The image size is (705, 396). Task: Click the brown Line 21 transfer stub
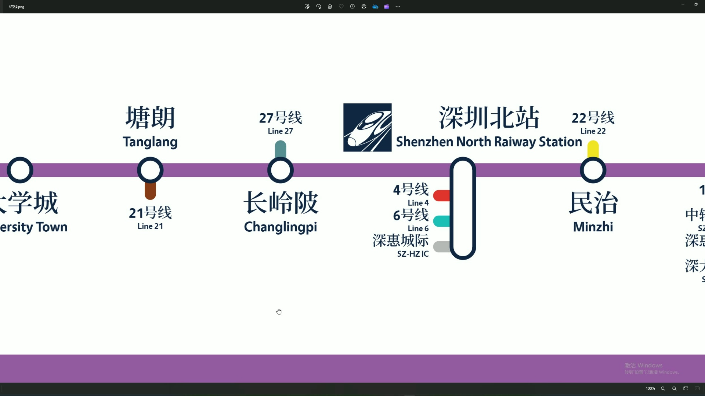click(x=150, y=191)
